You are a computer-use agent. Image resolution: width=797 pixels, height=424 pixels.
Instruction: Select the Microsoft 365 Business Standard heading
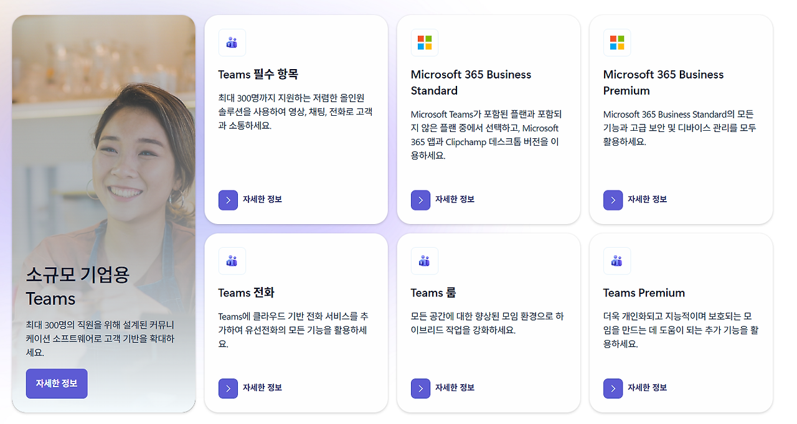471,82
